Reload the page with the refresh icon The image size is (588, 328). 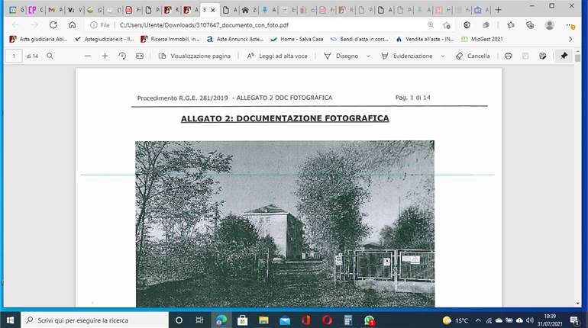click(x=53, y=25)
